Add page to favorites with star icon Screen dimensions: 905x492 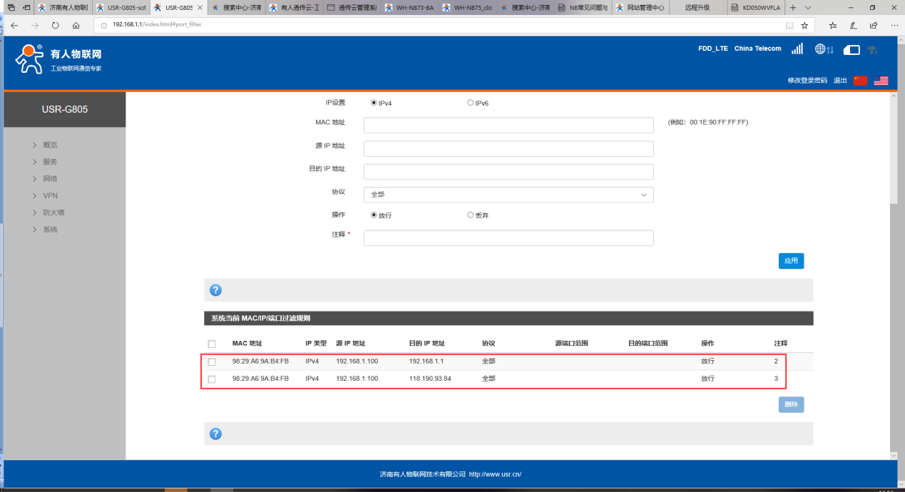tap(804, 25)
